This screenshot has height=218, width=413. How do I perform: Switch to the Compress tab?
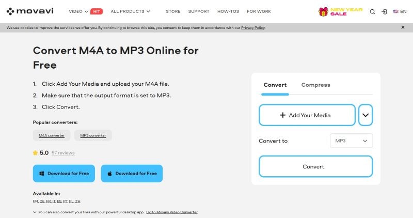pos(315,85)
